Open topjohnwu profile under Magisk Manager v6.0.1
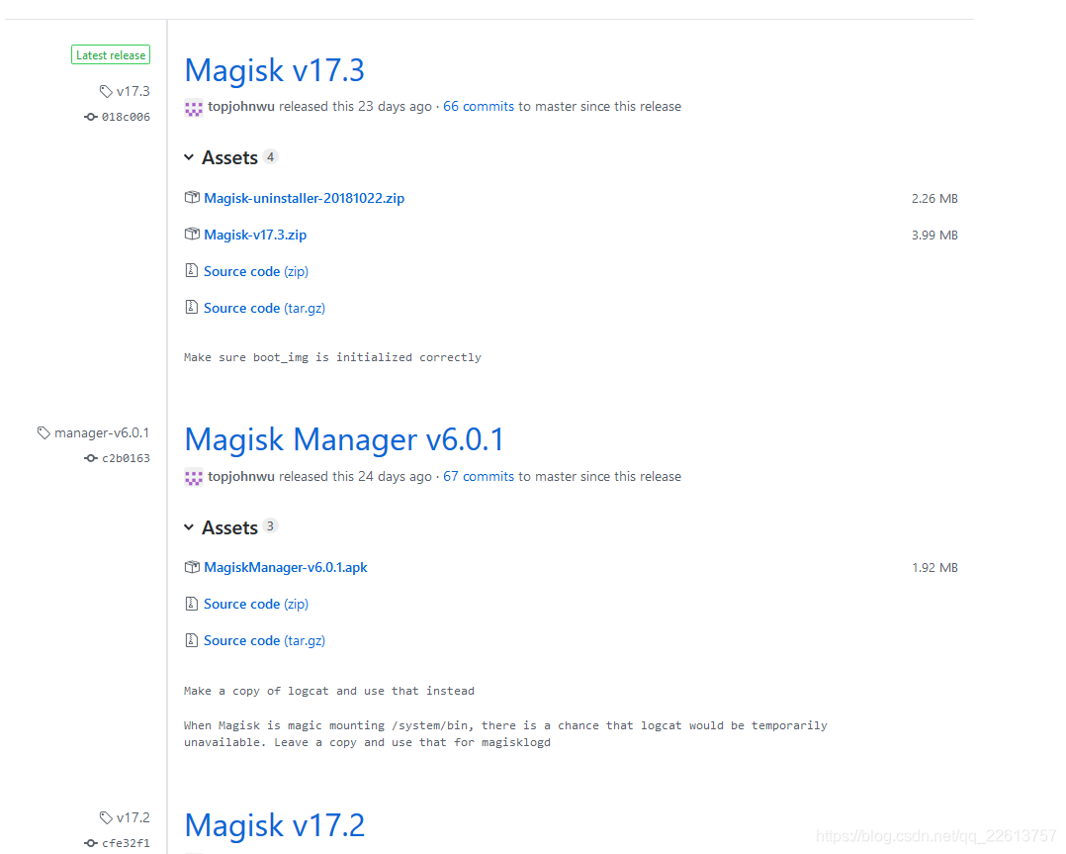This screenshot has height=854, width=1066. pyautogui.click(x=241, y=476)
